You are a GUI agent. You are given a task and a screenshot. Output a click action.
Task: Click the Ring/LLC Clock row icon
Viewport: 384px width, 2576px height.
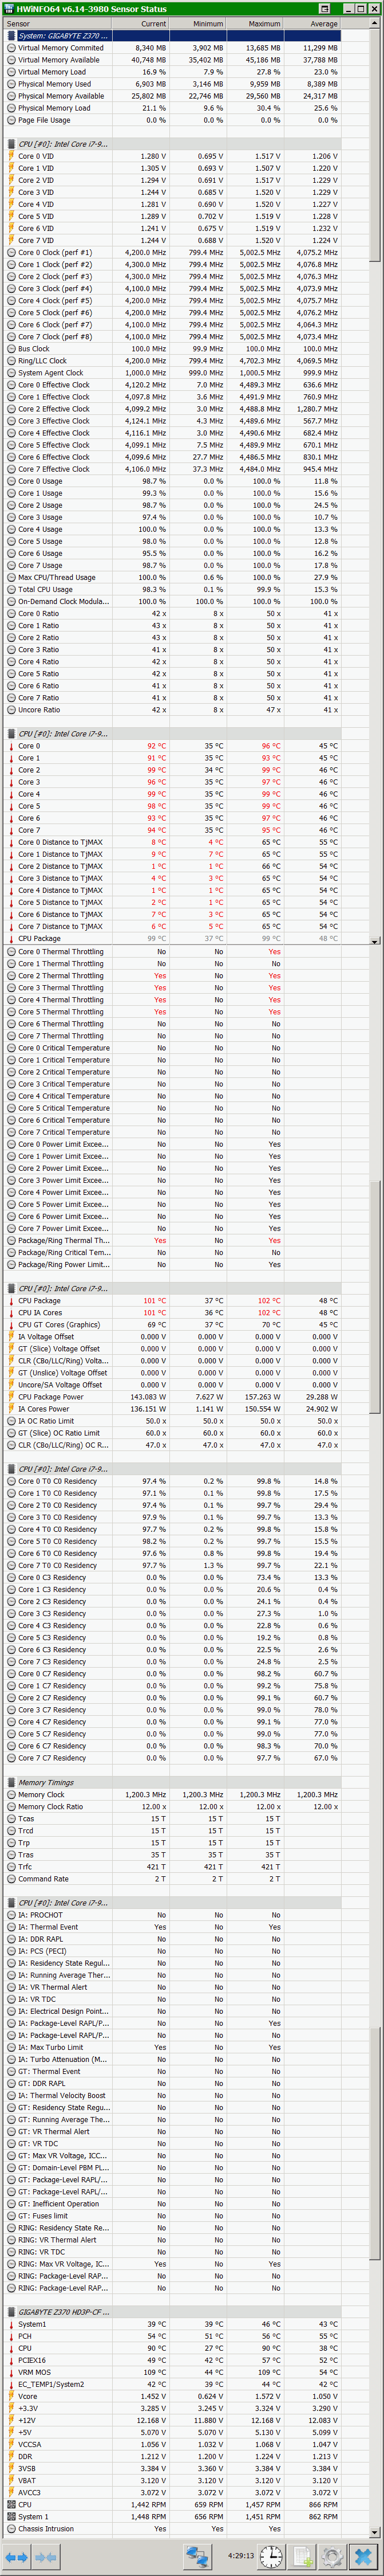11,361
